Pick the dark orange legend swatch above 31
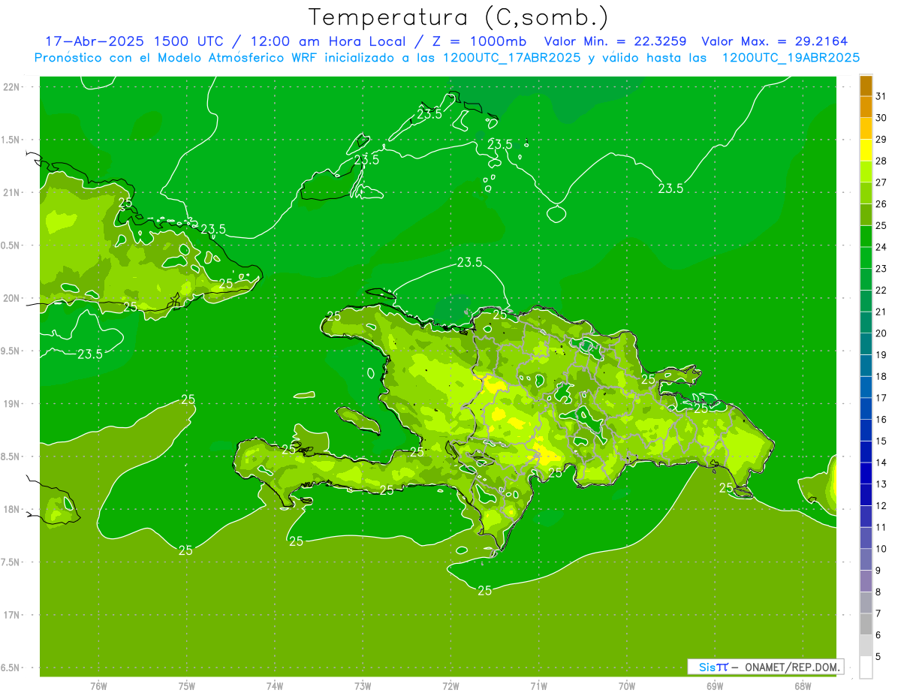901x696 pixels. pos(866,86)
